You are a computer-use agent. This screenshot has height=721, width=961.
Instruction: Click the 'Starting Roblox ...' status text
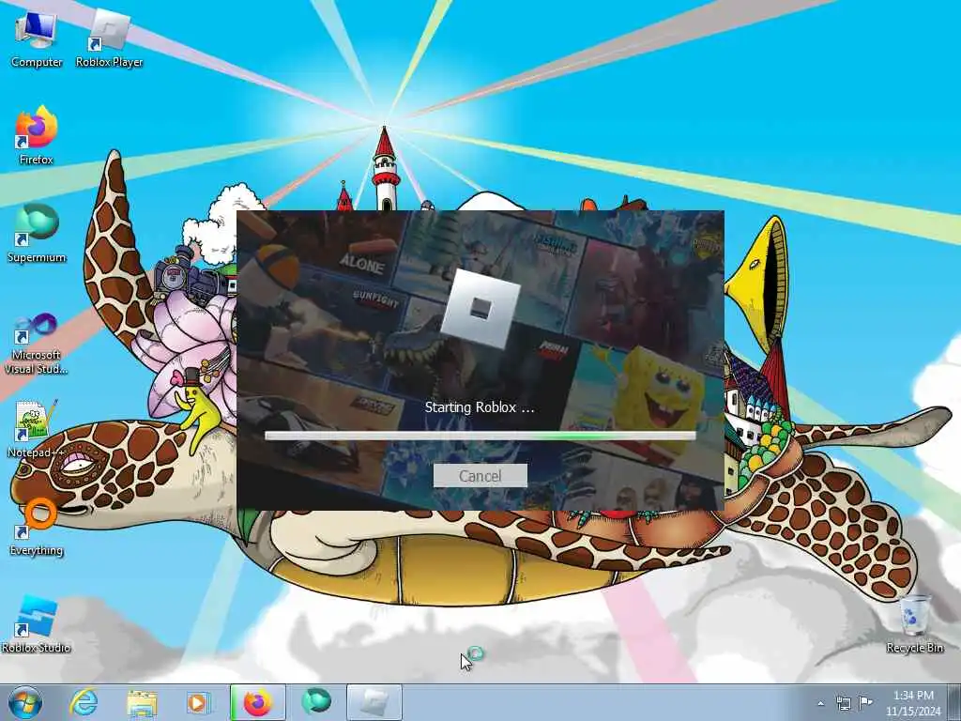pos(480,407)
